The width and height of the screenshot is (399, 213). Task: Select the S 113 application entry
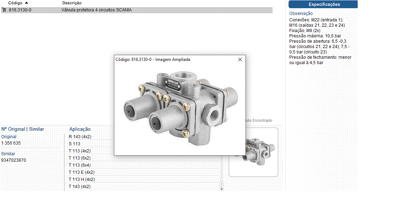(74, 144)
